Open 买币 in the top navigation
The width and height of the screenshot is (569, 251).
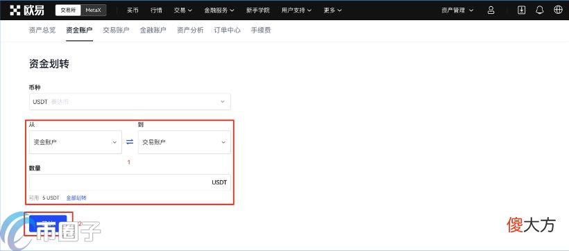click(x=133, y=10)
